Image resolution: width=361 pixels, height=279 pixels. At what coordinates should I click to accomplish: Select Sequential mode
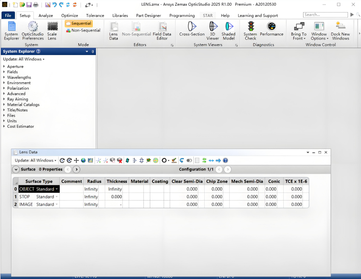(x=79, y=23)
